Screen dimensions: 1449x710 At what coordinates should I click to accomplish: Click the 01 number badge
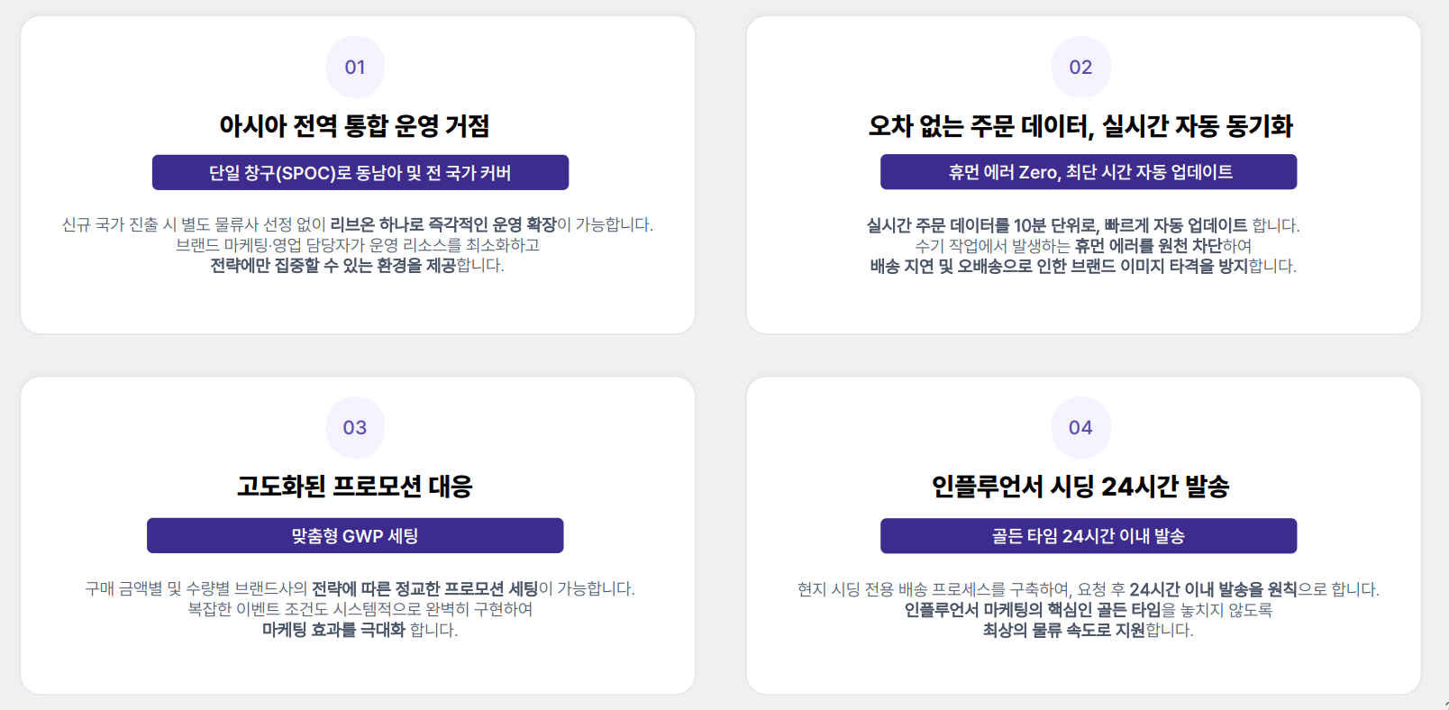pyautogui.click(x=355, y=67)
